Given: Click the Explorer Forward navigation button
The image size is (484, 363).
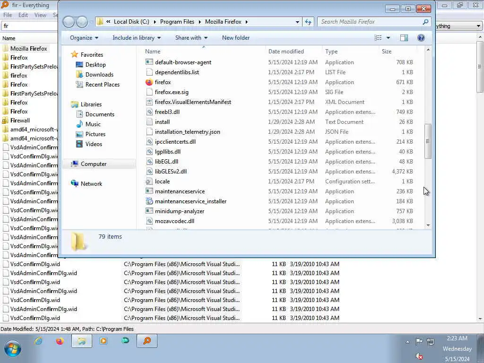Looking at the screenshot, I should coord(82,22).
